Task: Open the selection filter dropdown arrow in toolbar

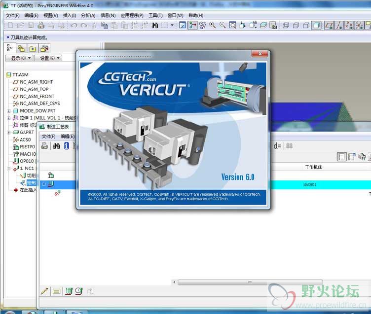Action: point(172,25)
